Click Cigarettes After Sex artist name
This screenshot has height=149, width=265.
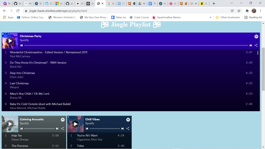(x=89, y=139)
